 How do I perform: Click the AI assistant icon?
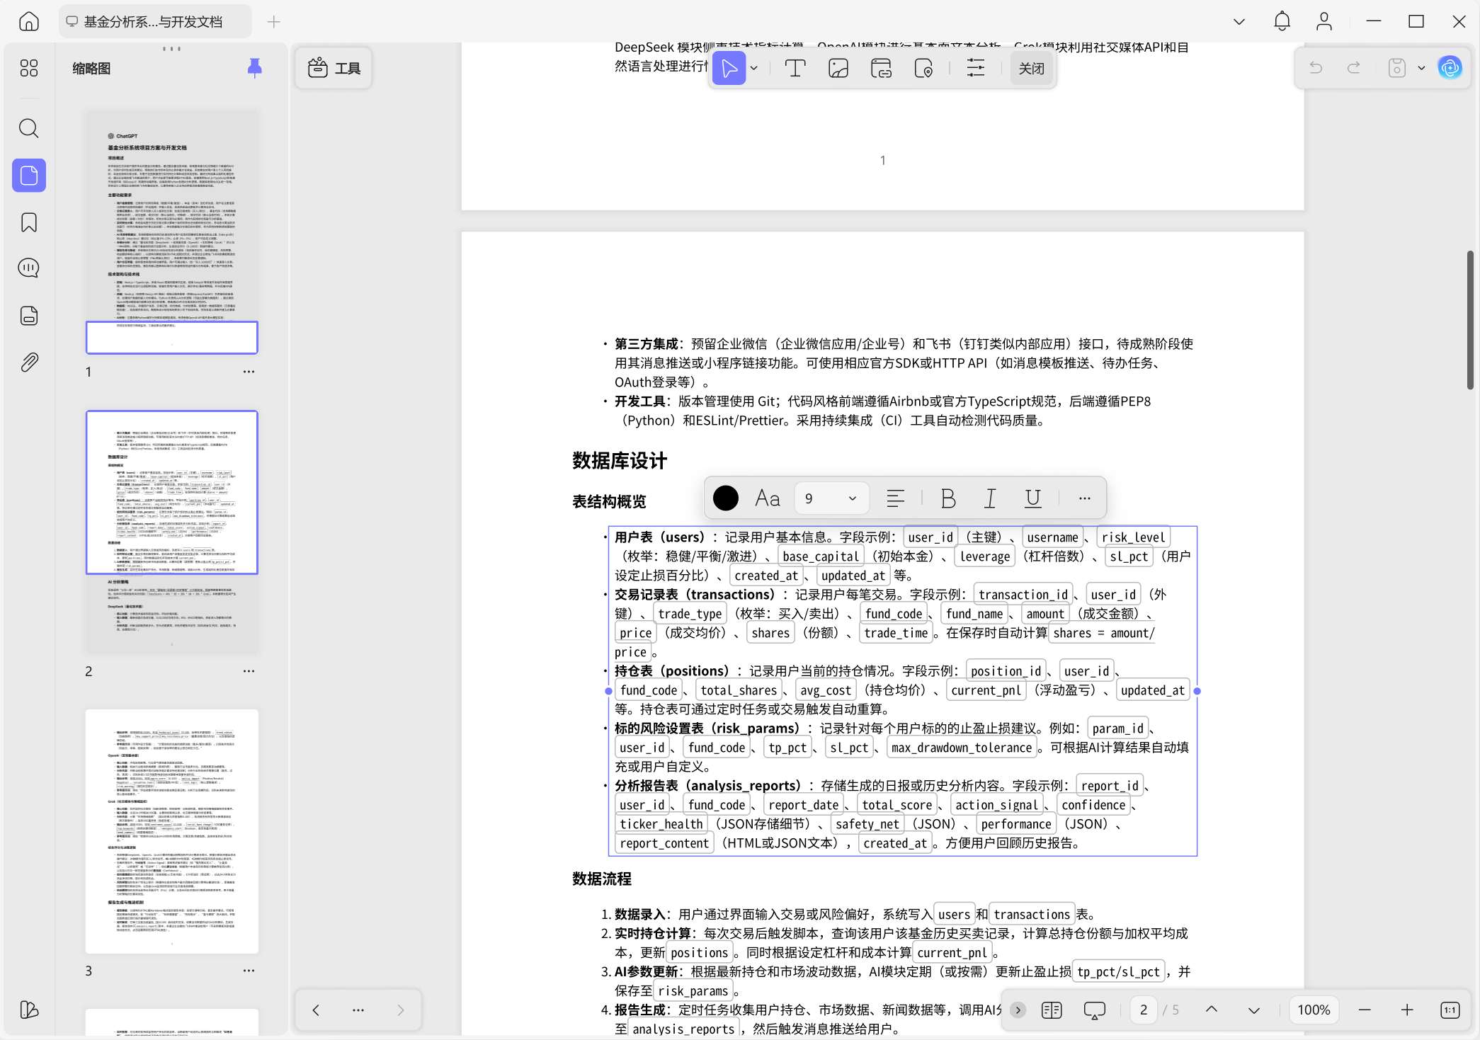[x=1450, y=67]
